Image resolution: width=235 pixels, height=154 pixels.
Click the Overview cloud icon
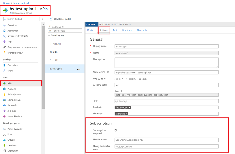tap(5, 25)
